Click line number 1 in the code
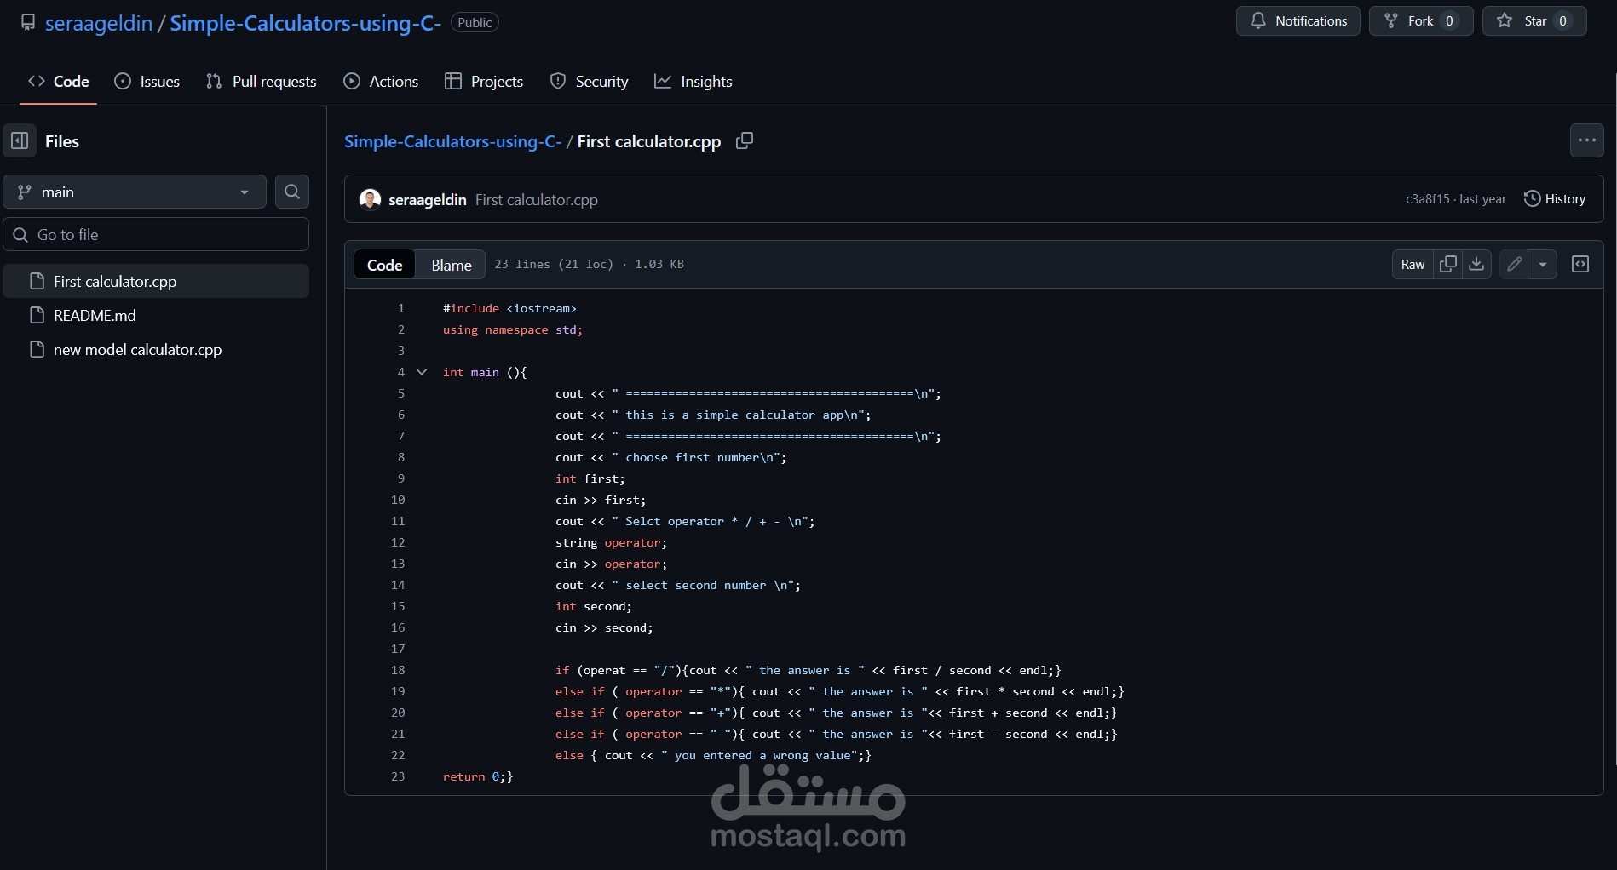This screenshot has width=1617, height=870. point(400,308)
